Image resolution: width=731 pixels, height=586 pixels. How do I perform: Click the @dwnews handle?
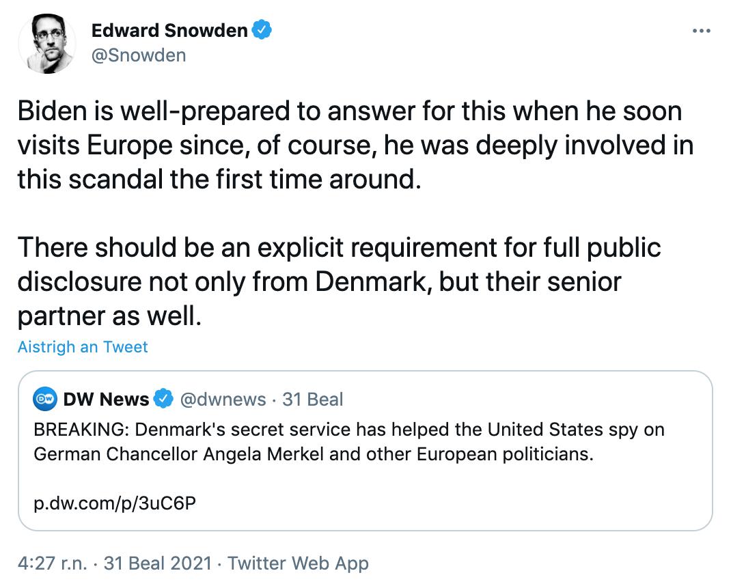(223, 399)
